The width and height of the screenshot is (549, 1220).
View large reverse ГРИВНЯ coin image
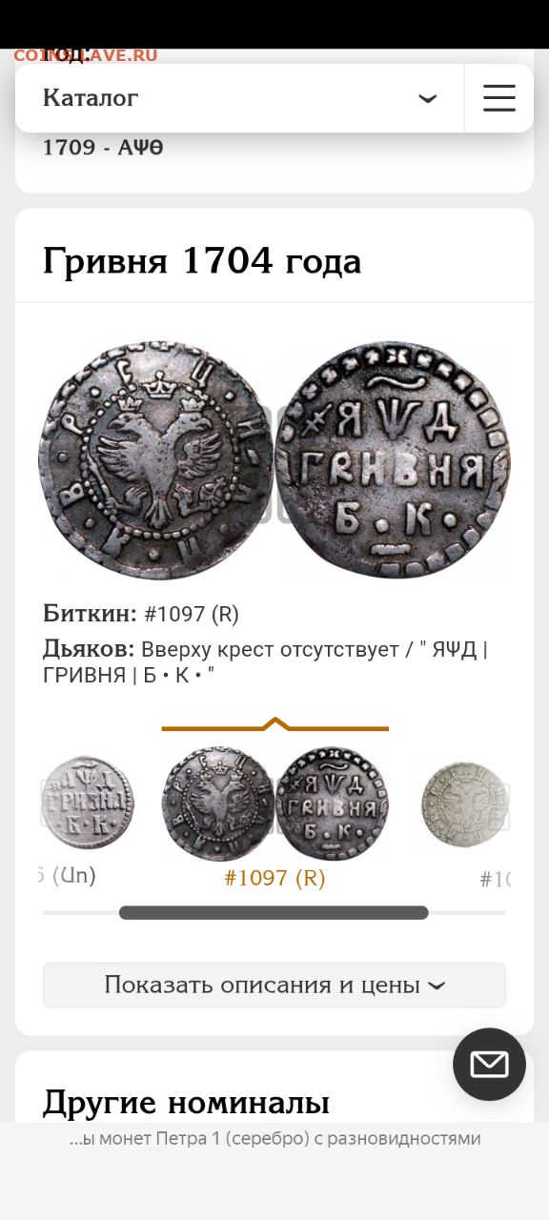click(x=393, y=458)
